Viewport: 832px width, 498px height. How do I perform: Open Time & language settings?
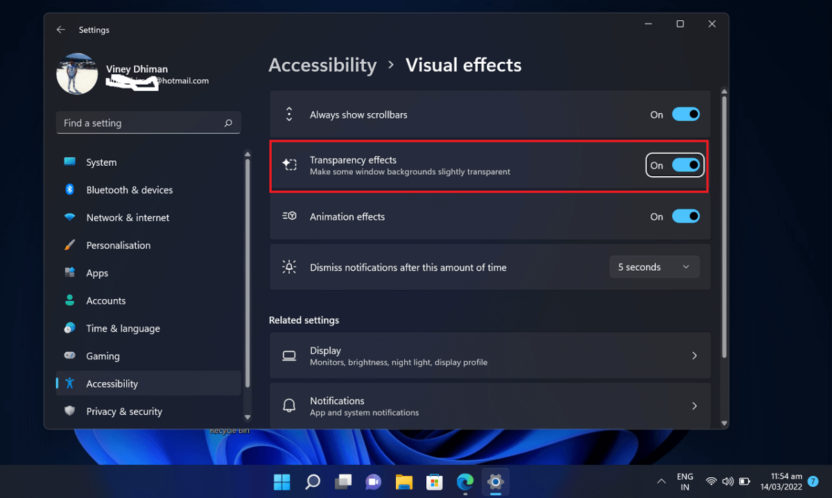click(123, 328)
